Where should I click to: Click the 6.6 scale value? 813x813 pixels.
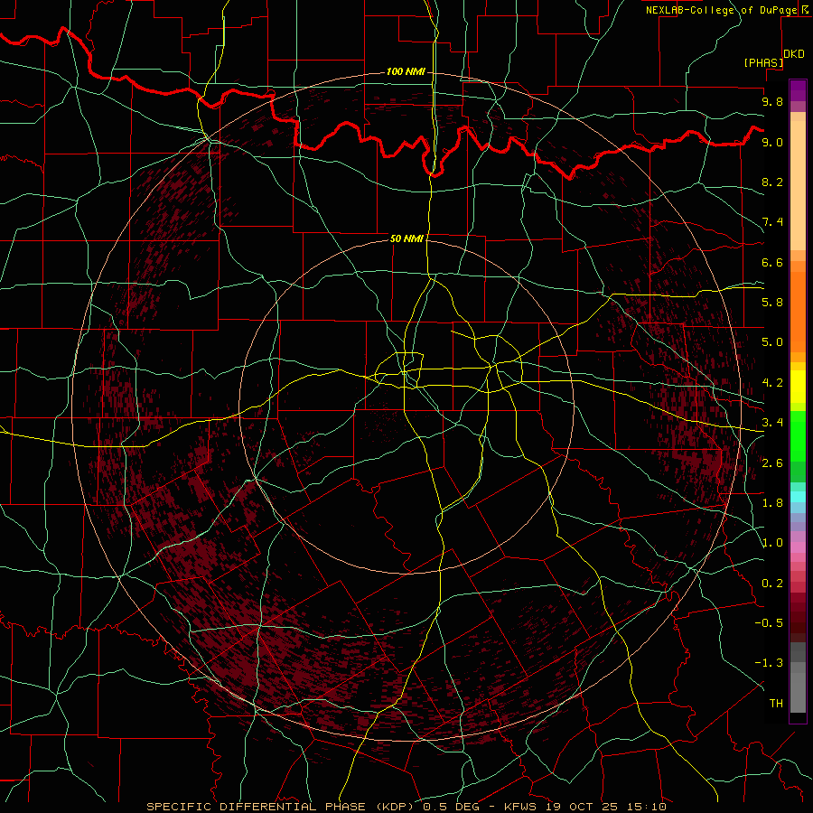click(x=772, y=262)
